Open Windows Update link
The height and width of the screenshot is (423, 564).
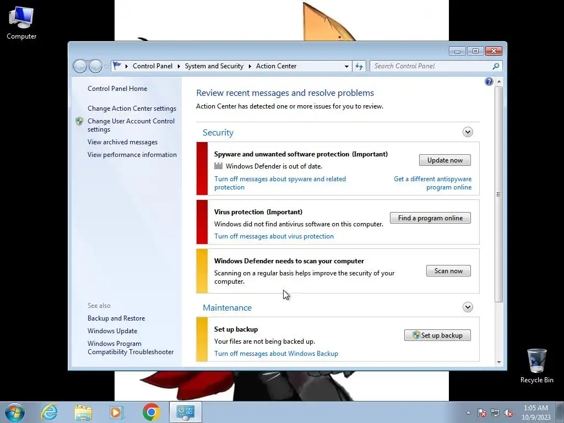pyautogui.click(x=112, y=331)
